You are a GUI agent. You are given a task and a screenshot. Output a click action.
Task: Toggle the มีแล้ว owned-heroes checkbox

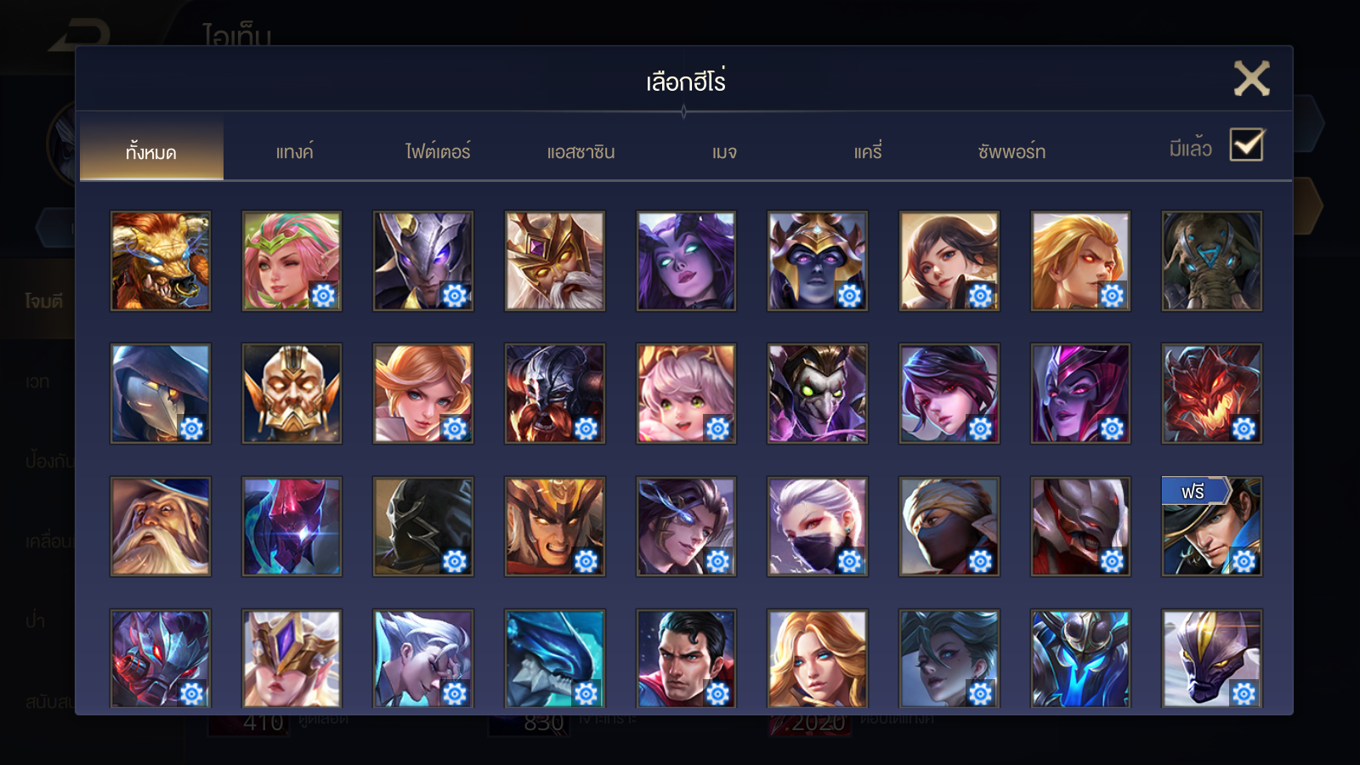tap(1247, 145)
